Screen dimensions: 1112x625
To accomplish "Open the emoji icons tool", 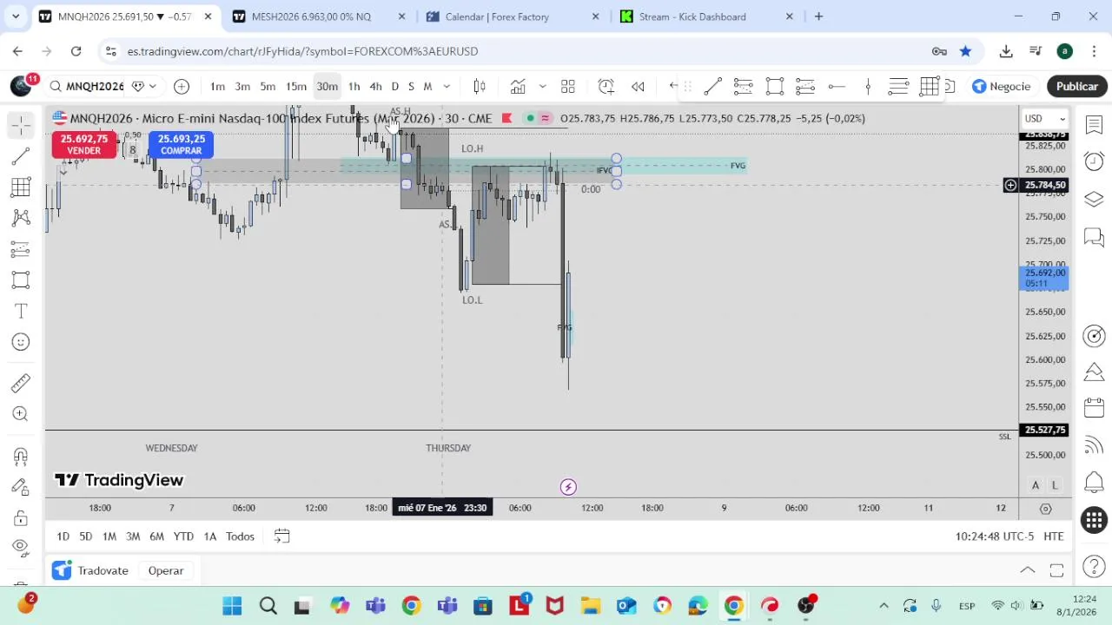I will point(21,342).
